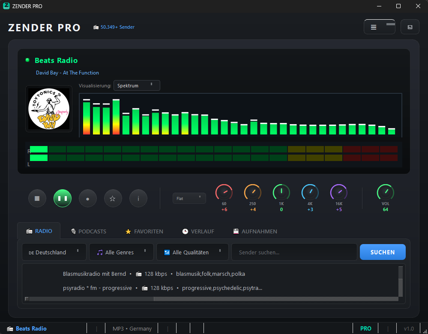Open the Deutschland country dropdown
The width and height of the screenshot is (428, 334).
pyautogui.click(x=54, y=252)
